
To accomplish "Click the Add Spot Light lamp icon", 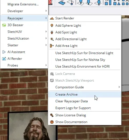I will coord(52,32).
